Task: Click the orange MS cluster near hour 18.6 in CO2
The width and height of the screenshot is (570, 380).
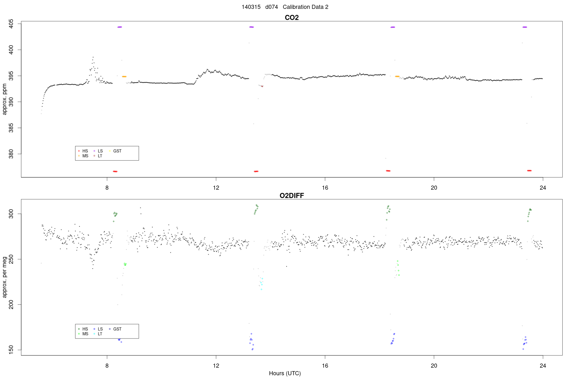Action: coord(397,76)
